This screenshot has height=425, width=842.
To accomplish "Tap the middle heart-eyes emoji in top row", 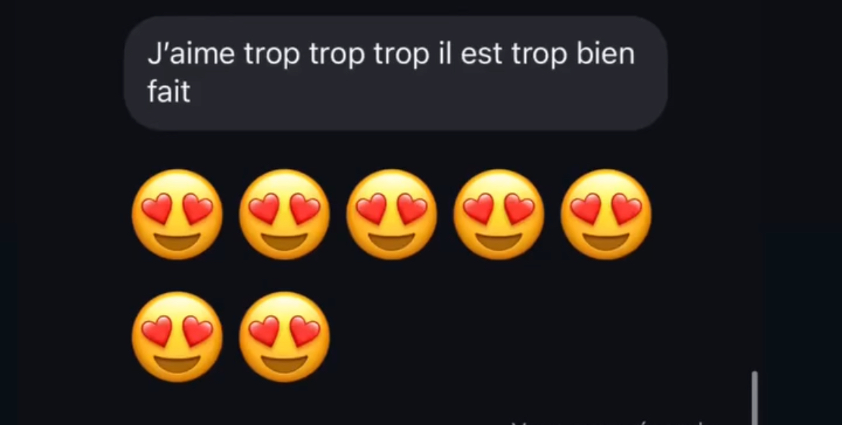I will coord(391,214).
